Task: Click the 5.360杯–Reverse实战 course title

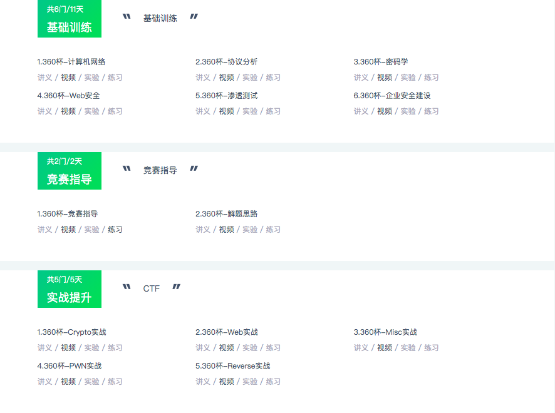Action: (233, 366)
